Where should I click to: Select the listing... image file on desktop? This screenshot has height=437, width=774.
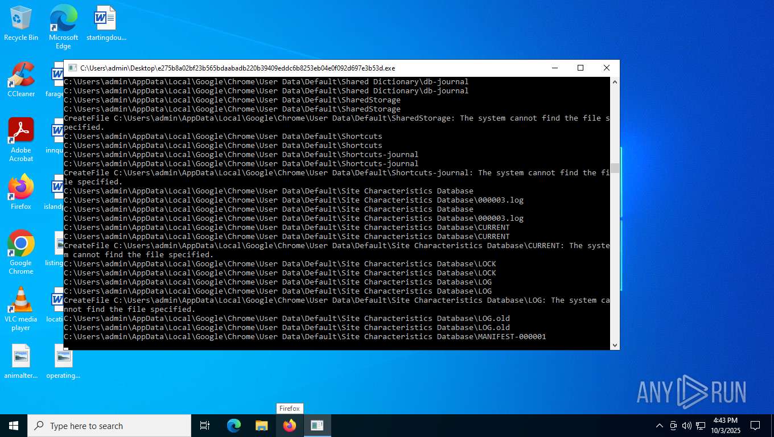pyautogui.click(x=56, y=249)
